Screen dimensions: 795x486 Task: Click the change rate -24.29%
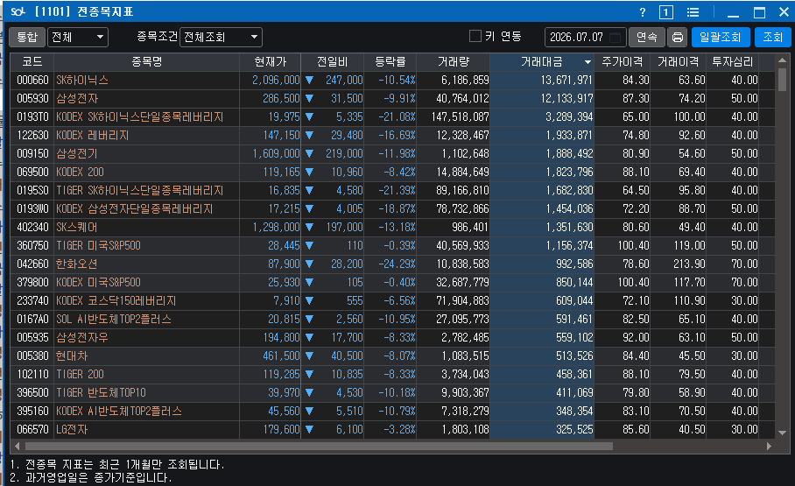[x=397, y=264]
